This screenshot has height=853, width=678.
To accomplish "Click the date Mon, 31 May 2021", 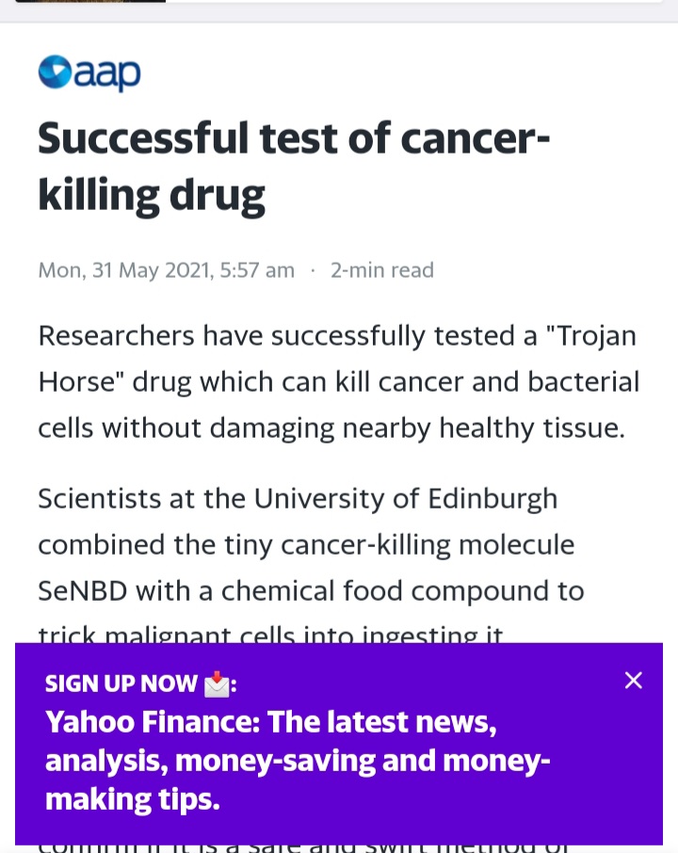I will (x=124, y=270).
